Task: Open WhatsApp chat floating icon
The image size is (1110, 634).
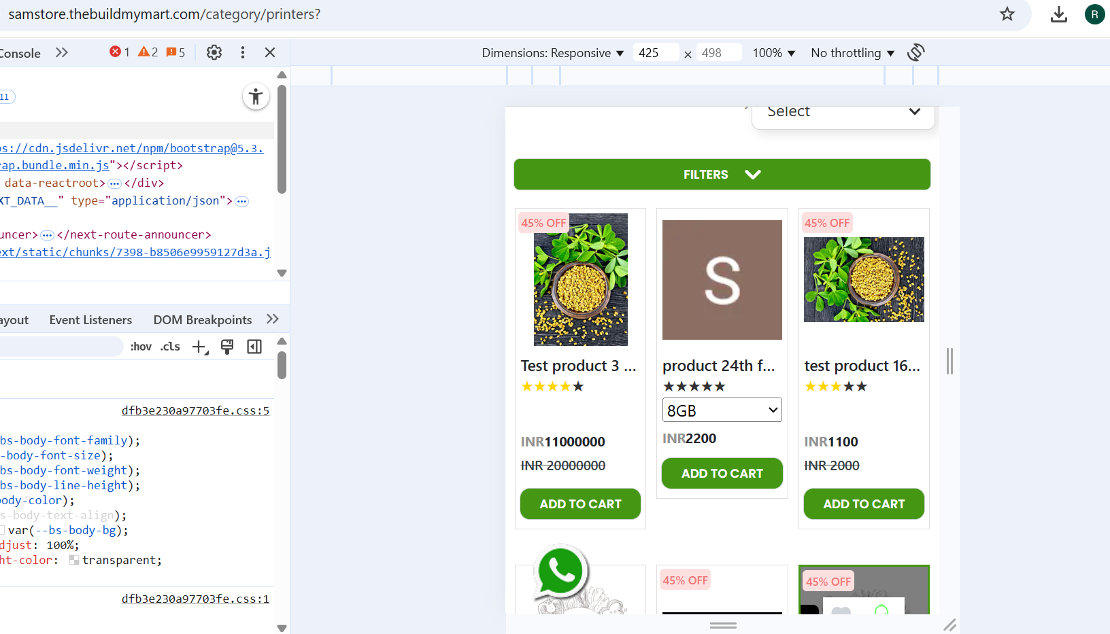Action: pos(560,571)
